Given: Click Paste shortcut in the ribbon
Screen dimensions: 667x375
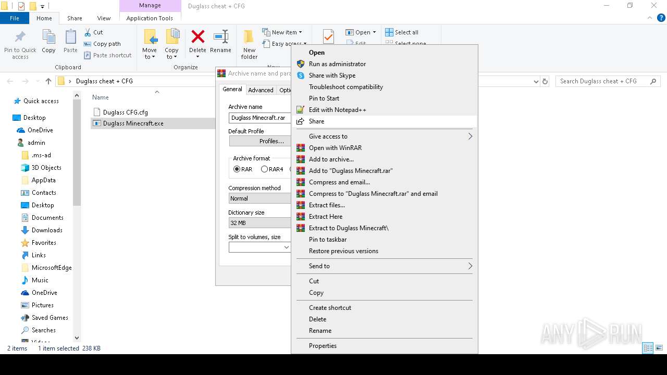Looking at the screenshot, I should [108, 55].
